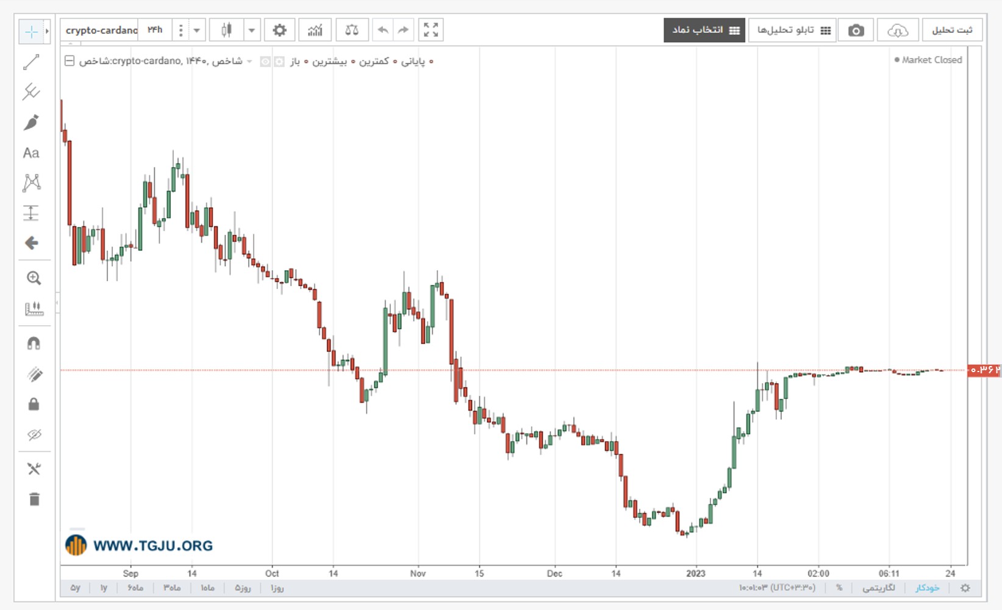Click the back arrow tool in sidebar

[x=32, y=243]
